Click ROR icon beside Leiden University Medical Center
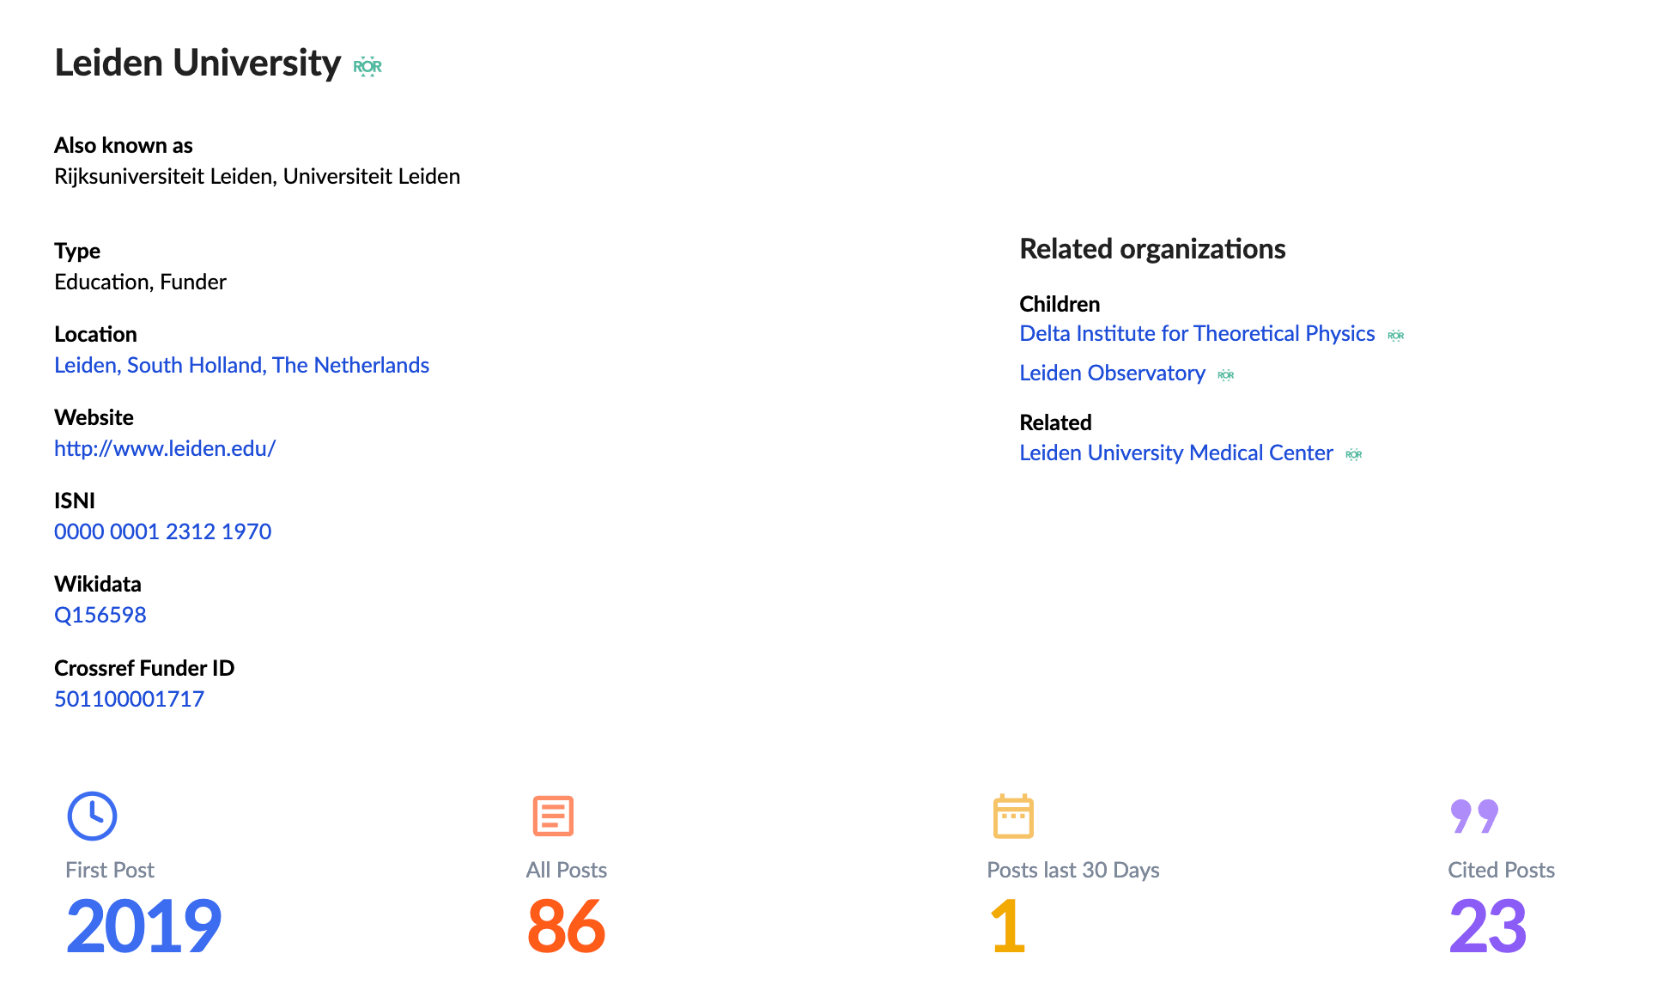1676x996 pixels. point(1354,454)
